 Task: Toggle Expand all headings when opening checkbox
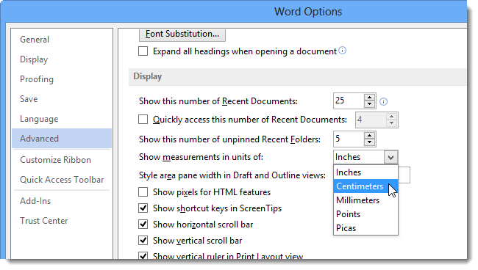pos(143,51)
